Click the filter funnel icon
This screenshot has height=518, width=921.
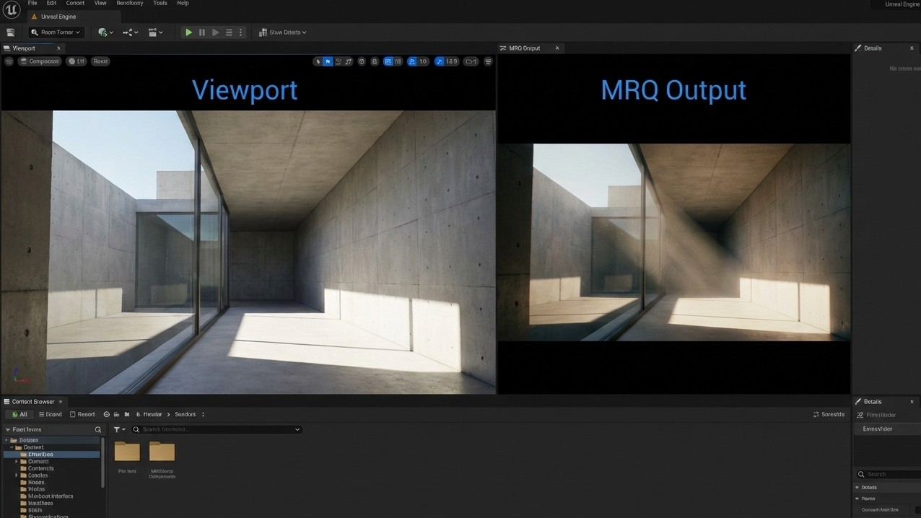pos(117,429)
